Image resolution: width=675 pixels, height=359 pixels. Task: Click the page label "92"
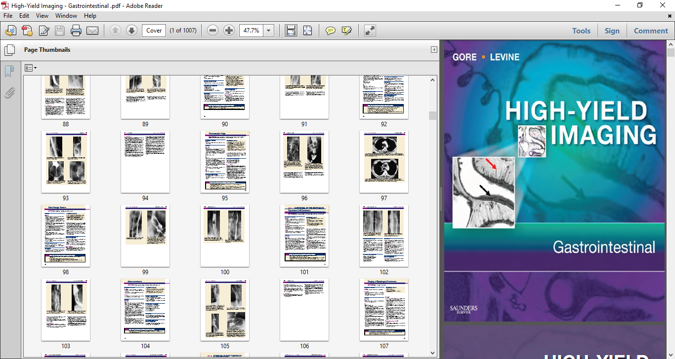384,124
